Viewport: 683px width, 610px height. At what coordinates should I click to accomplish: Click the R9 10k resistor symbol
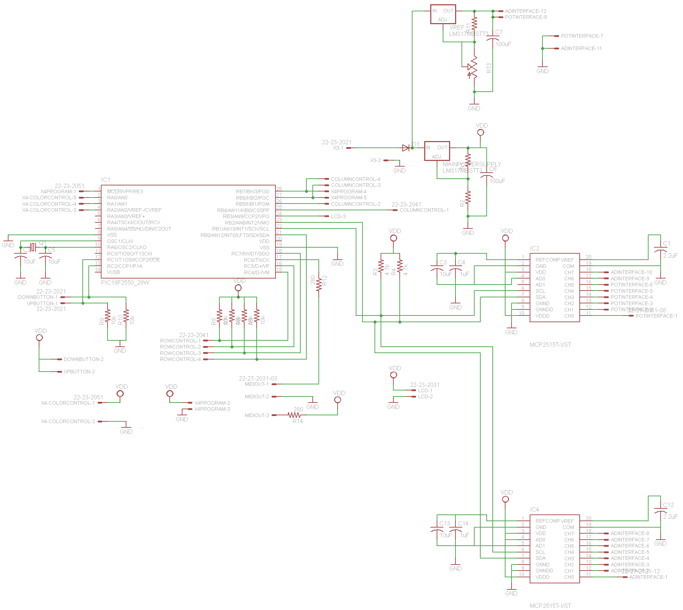[108, 315]
